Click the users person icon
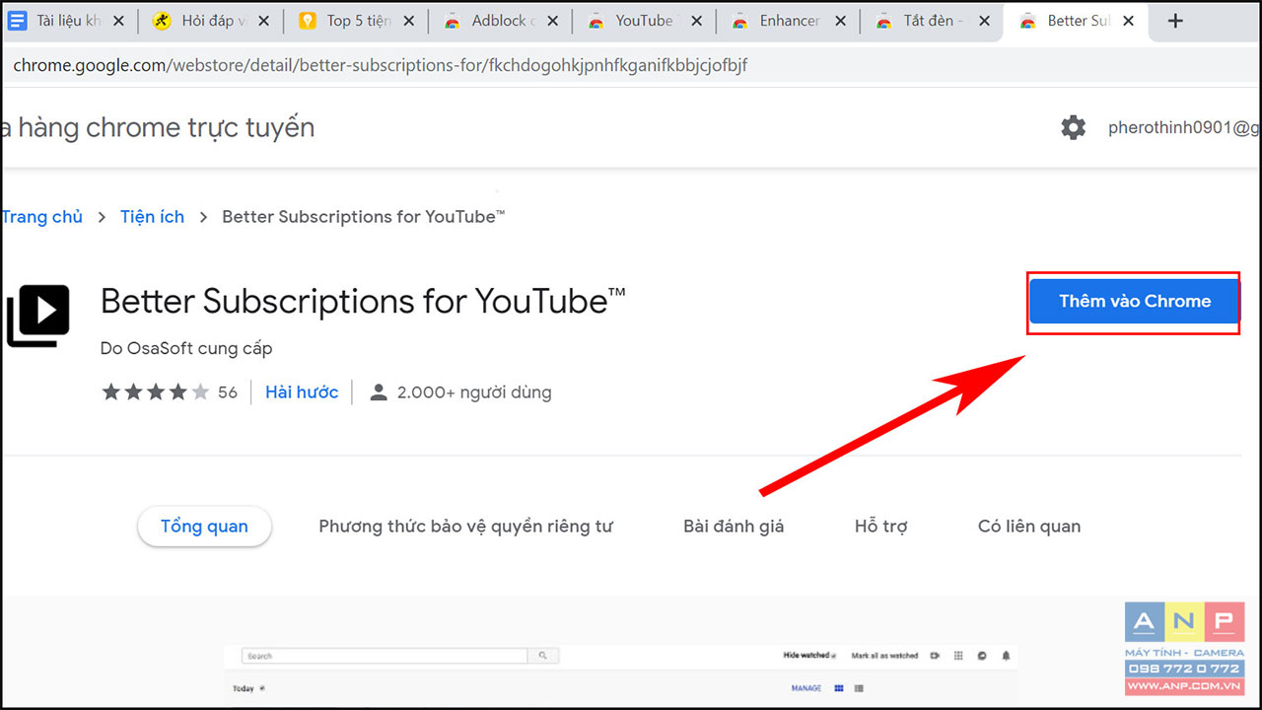The image size is (1262, 710). pos(378,392)
